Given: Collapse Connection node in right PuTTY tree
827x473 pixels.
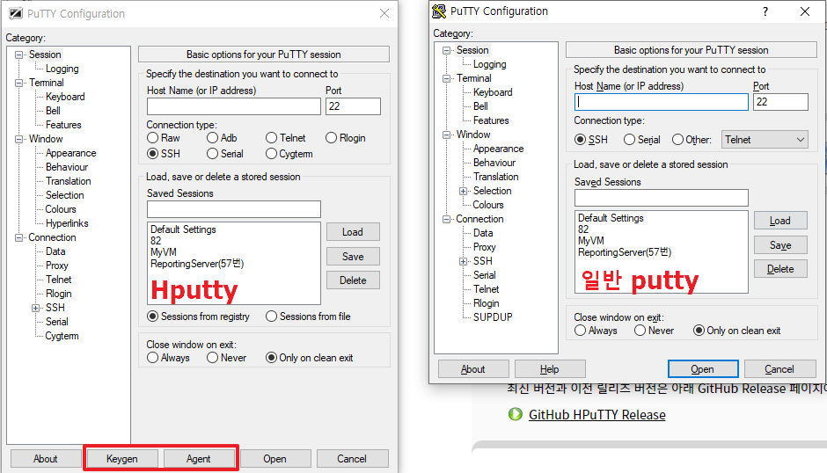Looking at the screenshot, I should coord(446,219).
